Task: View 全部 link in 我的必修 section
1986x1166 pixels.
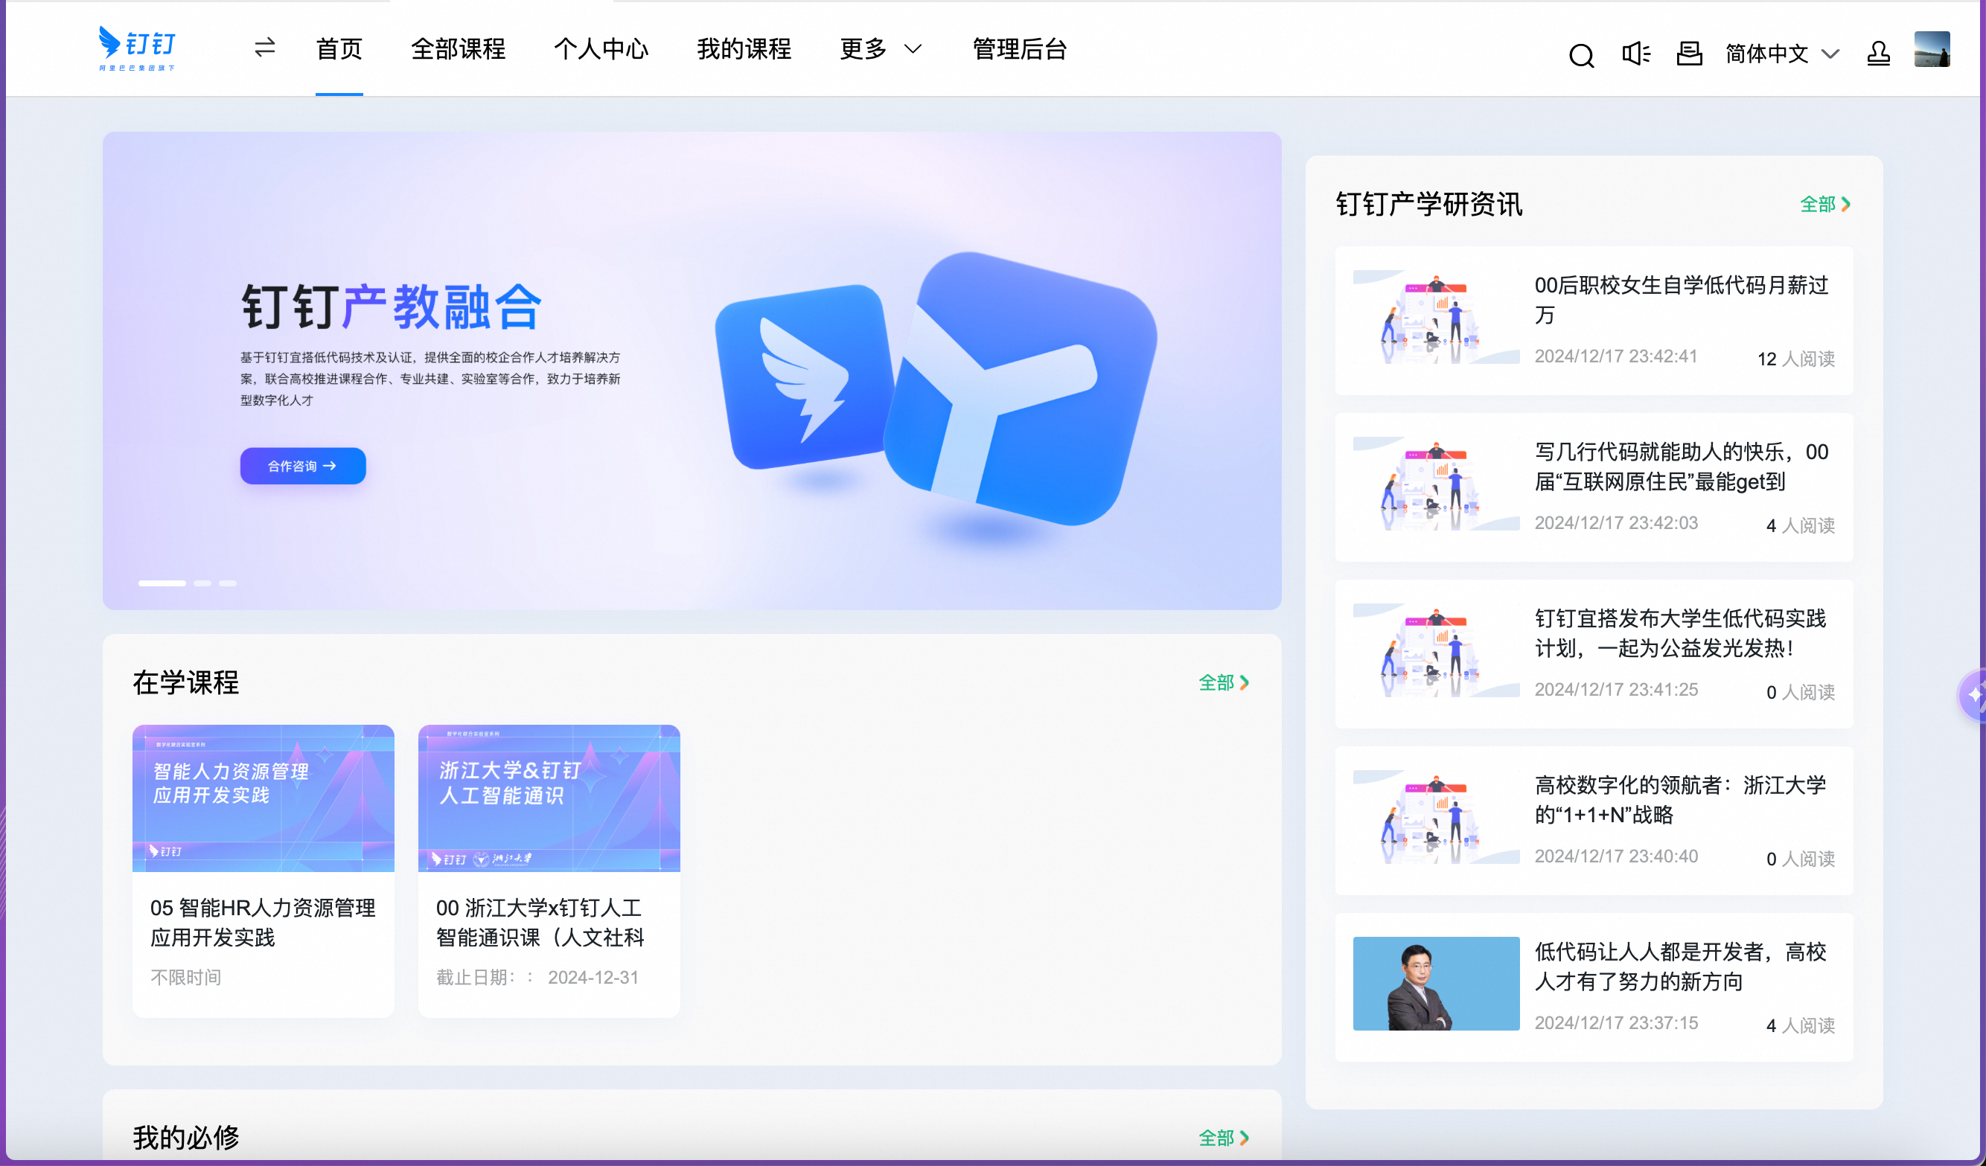Action: [x=1223, y=1138]
